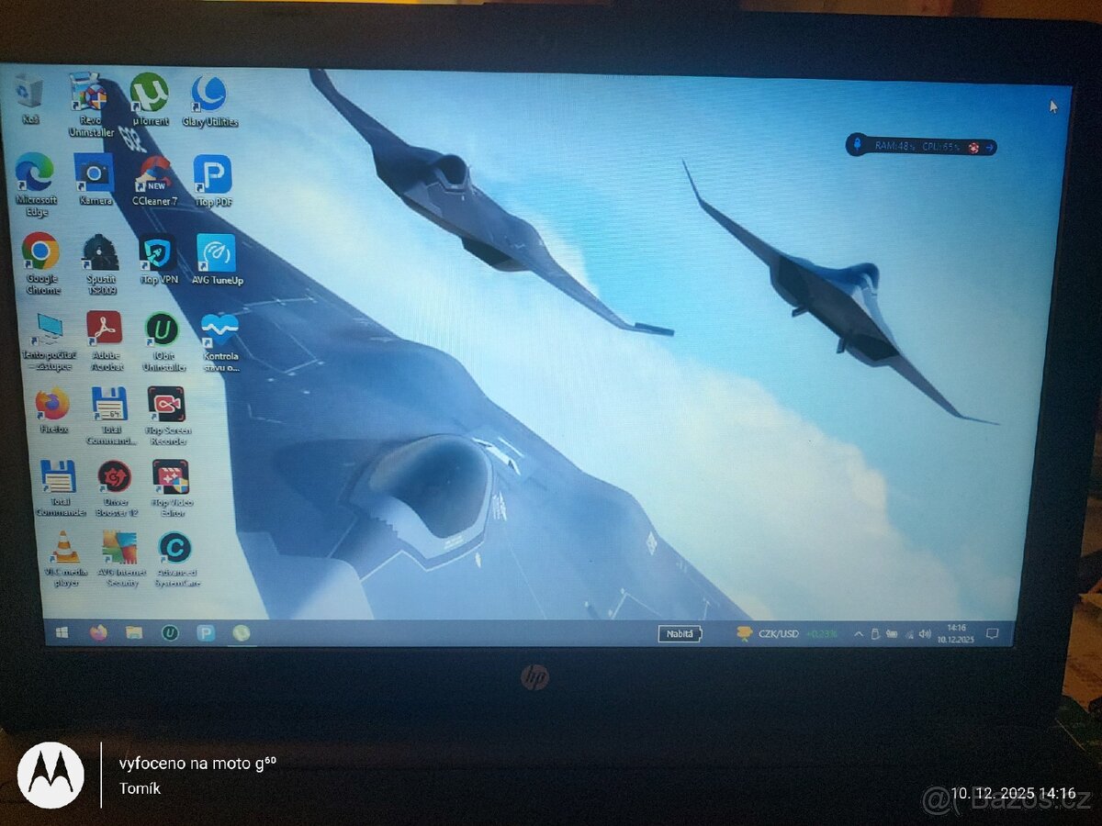Click the iTop VPN desktop icon
Image resolution: width=1102 pixels, height=826 pixels.
(158, 253)
